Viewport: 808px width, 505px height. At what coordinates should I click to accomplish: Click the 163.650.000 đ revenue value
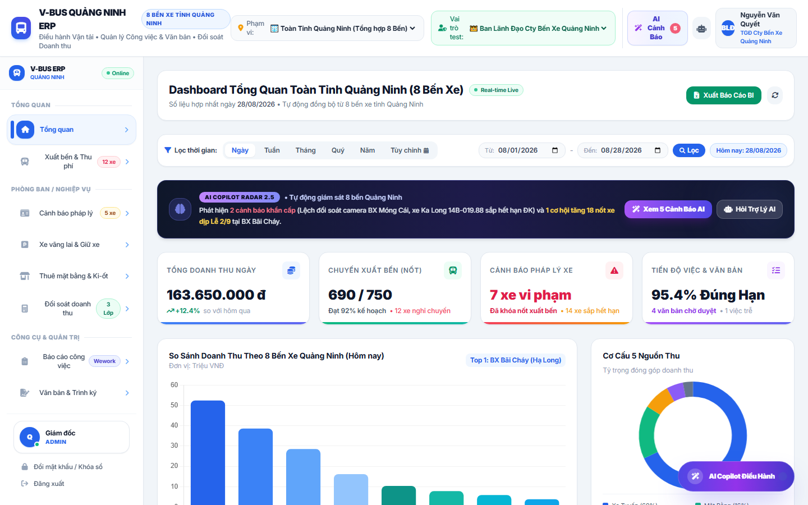pyautogui.click(x=216, y=295)
